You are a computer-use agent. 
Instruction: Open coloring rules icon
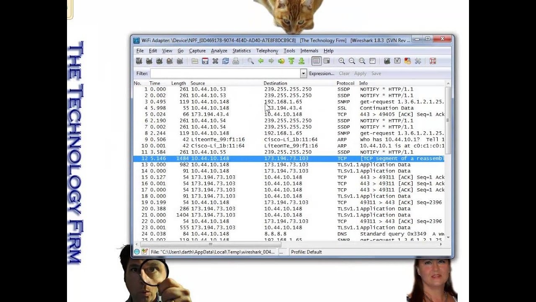point(407,61)
